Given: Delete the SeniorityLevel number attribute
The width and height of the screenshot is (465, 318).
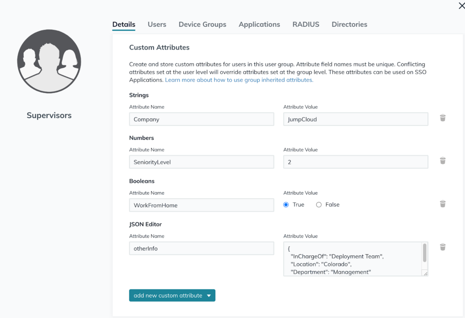Looking at the screenshot, I should click(x=443, y=161).
